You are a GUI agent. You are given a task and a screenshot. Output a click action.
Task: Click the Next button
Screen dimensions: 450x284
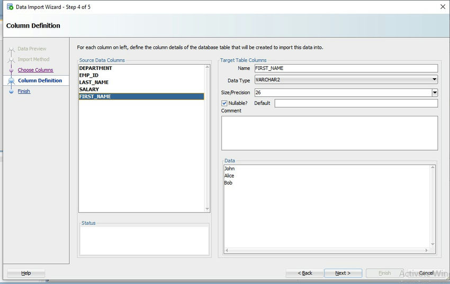click(x=343, y=273)
